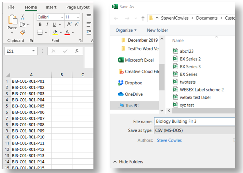243x173 pixels.
Task: Click the Cut scissors icon
Action: tap(23, 17)
